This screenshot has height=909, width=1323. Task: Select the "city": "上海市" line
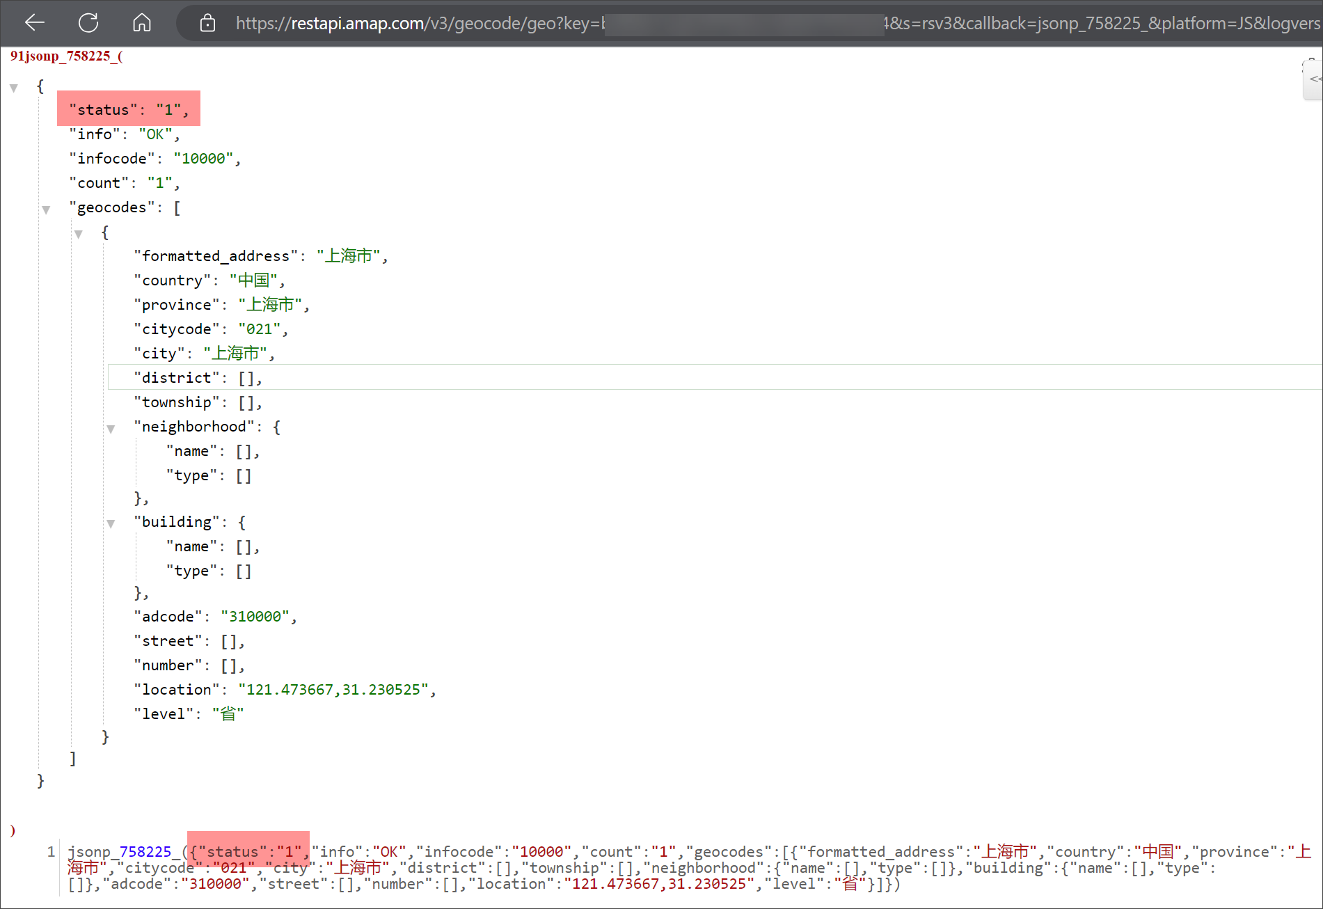coord(205,354)
